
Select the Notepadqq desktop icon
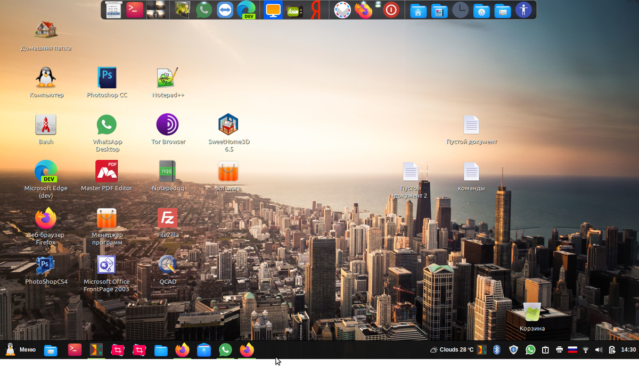pyautogui.click(x=168, y=171)
